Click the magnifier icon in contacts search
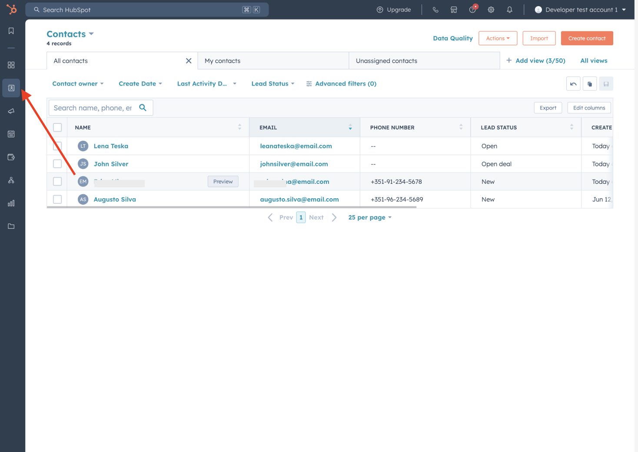638x452 pixels. tap(143, 107)
